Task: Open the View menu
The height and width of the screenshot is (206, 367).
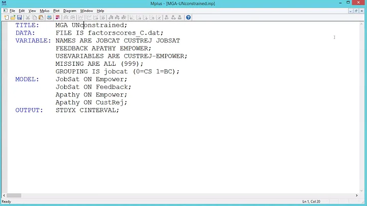Action: 32,11
